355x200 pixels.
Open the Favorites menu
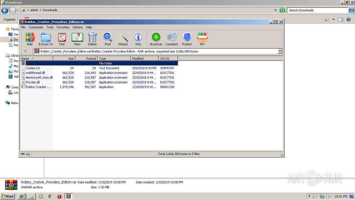[63, 27]
